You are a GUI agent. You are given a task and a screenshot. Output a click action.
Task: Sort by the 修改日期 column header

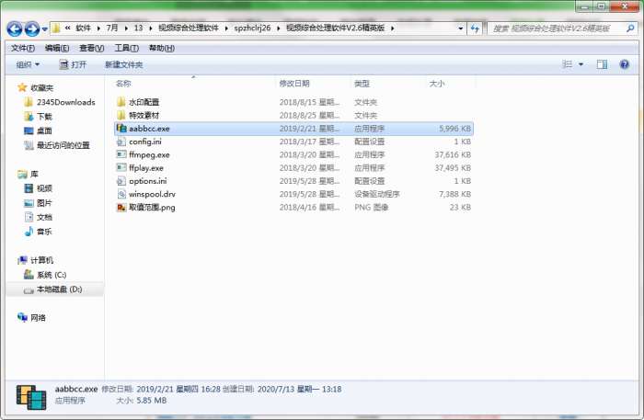coord(294,84)
